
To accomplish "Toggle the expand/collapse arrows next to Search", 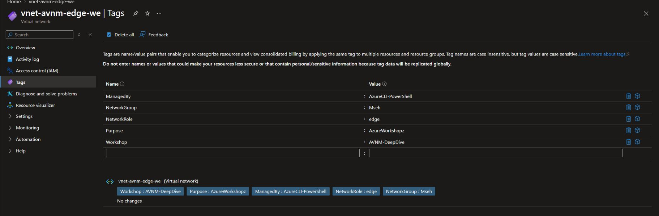I will [79, 35].
